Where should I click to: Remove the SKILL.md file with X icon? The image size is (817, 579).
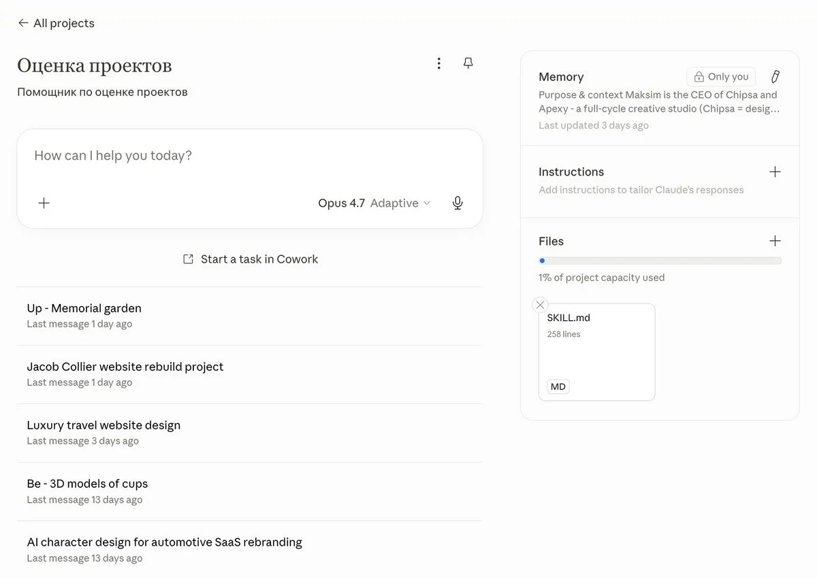(540, 305)
